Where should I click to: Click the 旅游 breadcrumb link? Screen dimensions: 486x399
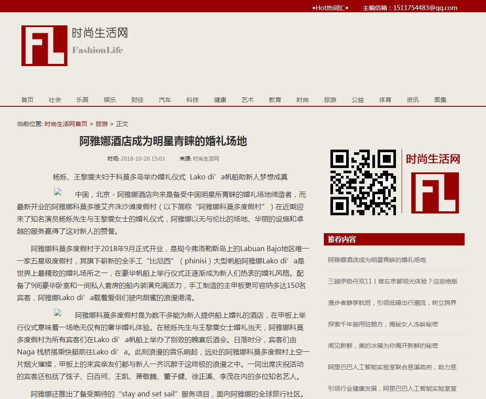(x=102, y=124)
